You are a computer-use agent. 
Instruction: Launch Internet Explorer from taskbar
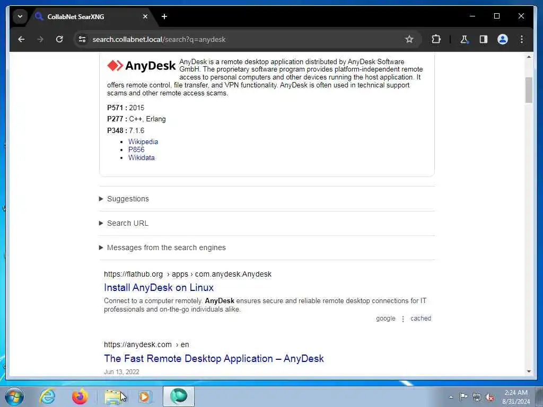(47, 396)
